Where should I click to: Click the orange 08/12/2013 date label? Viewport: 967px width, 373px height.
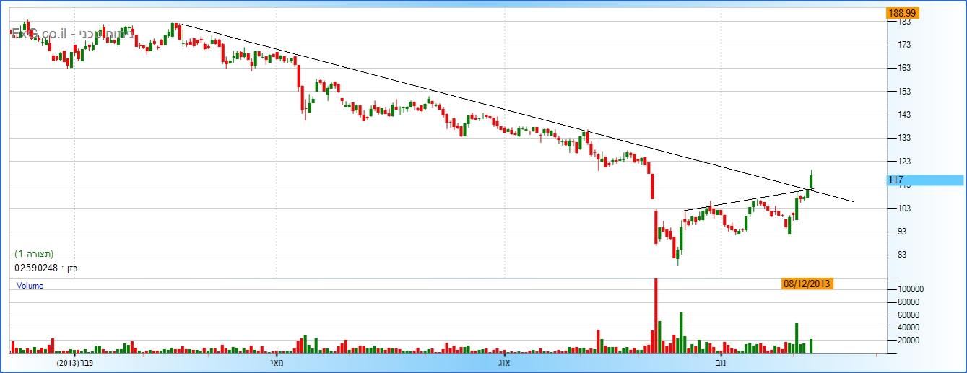click(807, 284)
